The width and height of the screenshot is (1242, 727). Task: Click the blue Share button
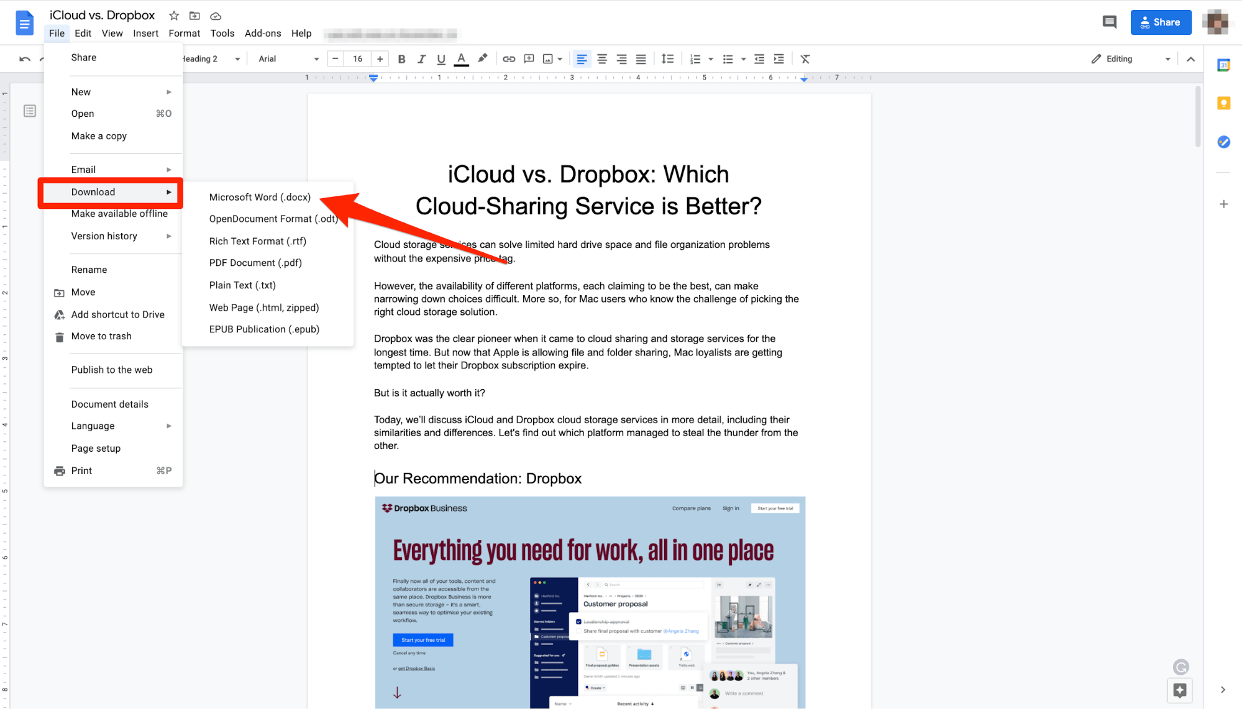pyautogui.click(x=1161, y=22)
